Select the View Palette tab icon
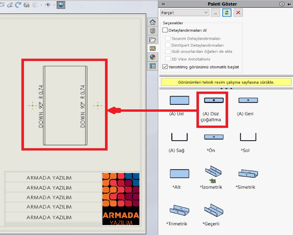Viewport: 293px width, 235px height. click(x=153, y=49)
